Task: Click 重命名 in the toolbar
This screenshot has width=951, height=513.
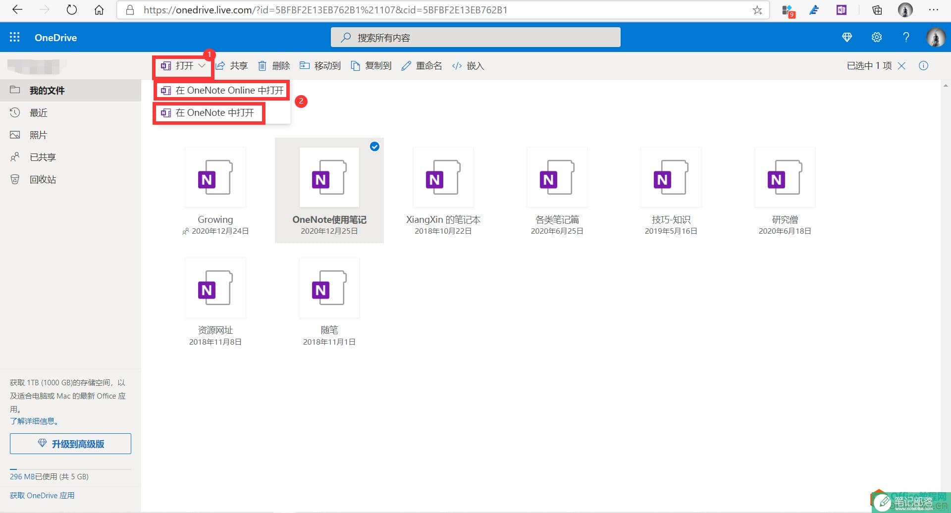Action: coord(422,66)
